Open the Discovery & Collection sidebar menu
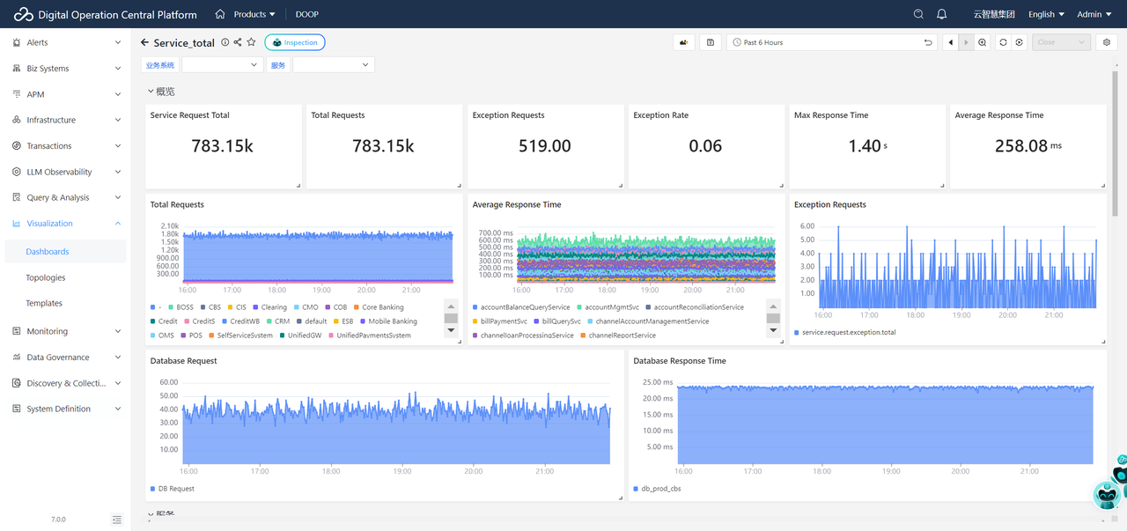 click(x=66, y=383)
